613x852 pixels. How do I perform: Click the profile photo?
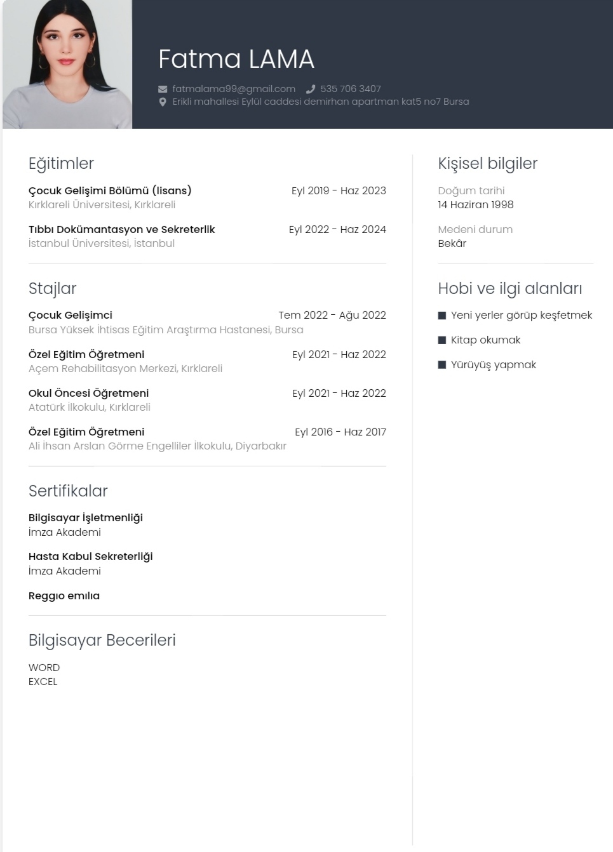pos(67,64)
